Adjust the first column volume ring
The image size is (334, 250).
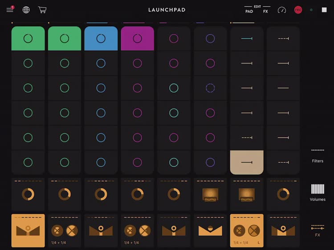click(28, 194)
